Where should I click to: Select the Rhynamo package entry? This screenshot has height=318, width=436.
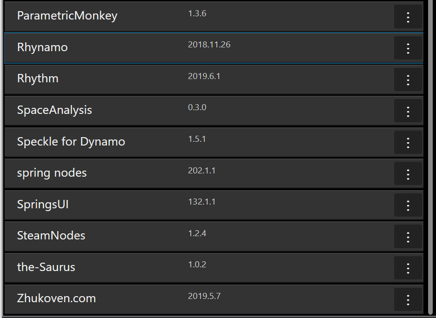coord(42,48)
